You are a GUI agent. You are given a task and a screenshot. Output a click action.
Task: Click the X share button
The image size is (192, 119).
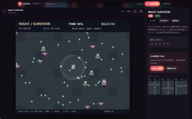tap(153, 21)
